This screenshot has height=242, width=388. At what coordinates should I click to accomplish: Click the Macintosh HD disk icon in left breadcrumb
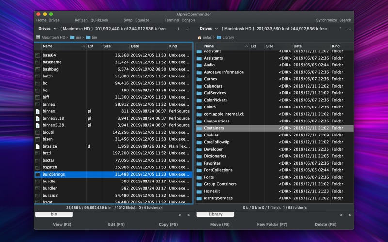point(38,37)
